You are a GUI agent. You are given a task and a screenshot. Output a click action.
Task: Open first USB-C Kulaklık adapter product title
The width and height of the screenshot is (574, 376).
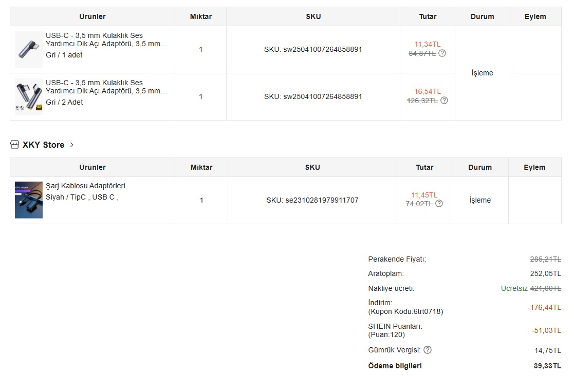(x=106, y=40)
